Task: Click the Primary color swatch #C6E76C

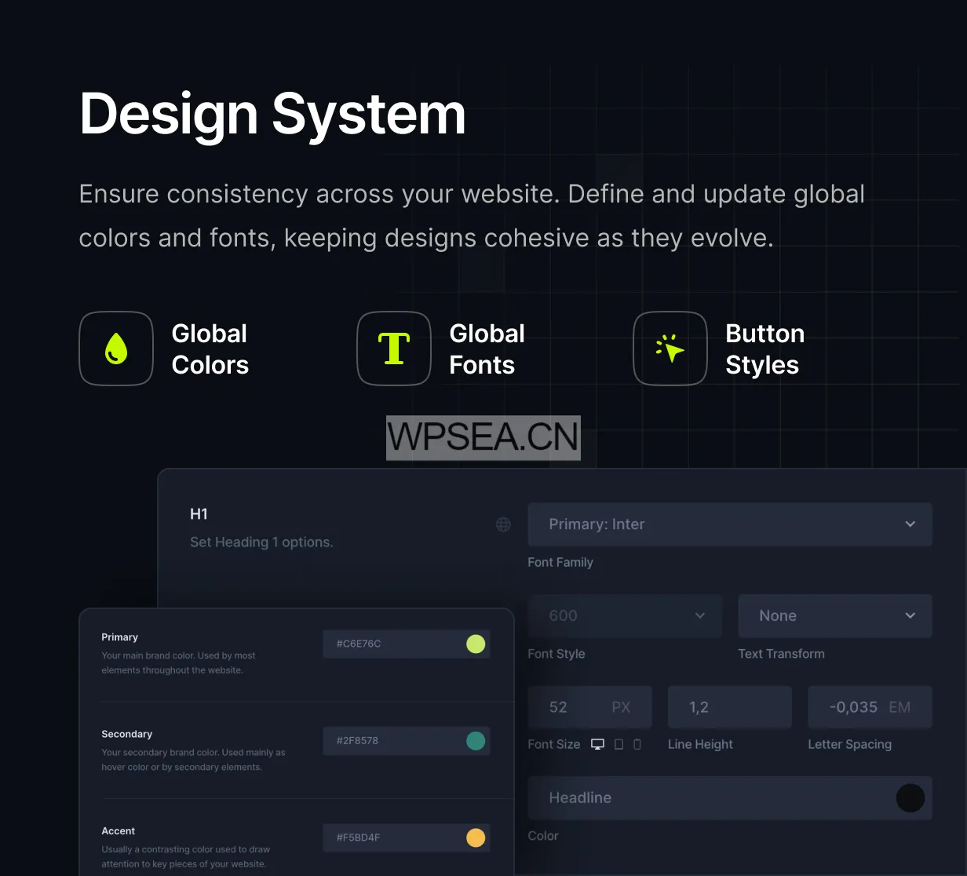Action: pos(476,644)
